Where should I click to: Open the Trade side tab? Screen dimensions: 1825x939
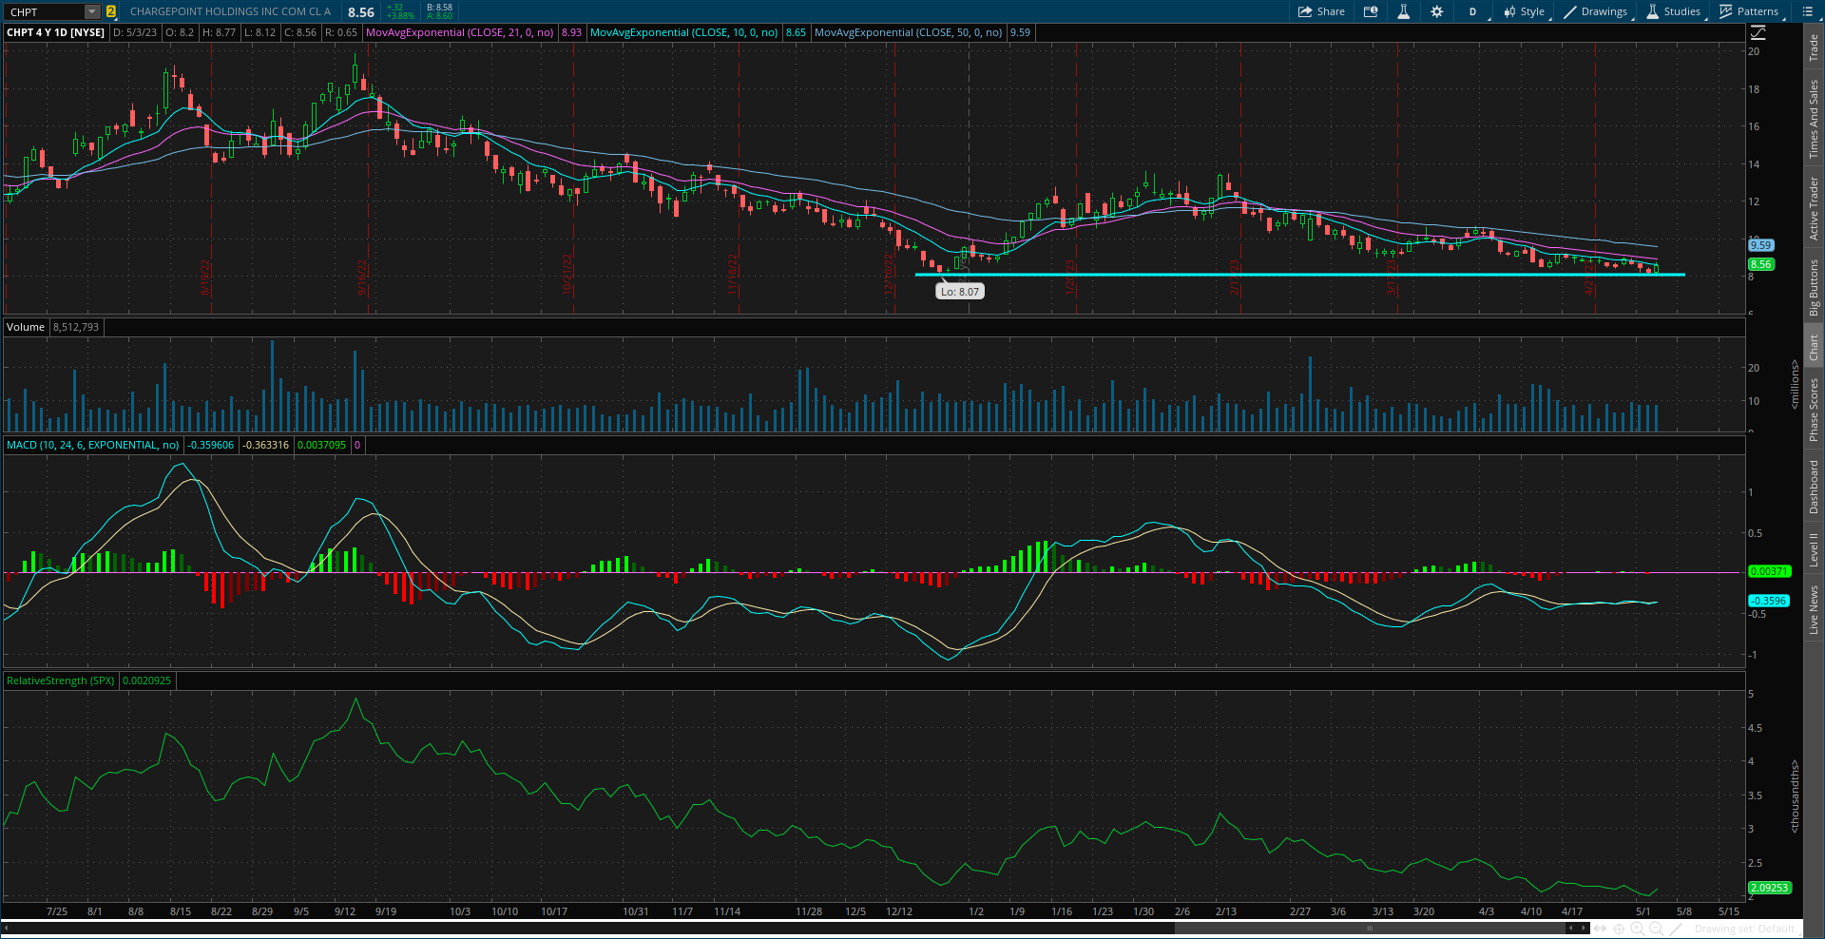tap(1814, 48)
